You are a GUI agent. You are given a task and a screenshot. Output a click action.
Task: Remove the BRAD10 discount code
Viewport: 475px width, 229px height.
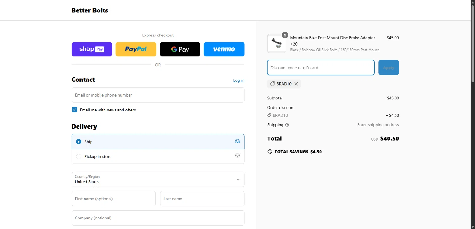[x=296, y=84]
